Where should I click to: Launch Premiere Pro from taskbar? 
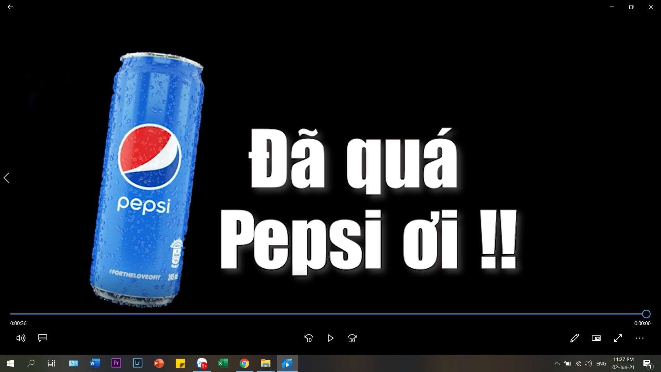coord(116,363)
